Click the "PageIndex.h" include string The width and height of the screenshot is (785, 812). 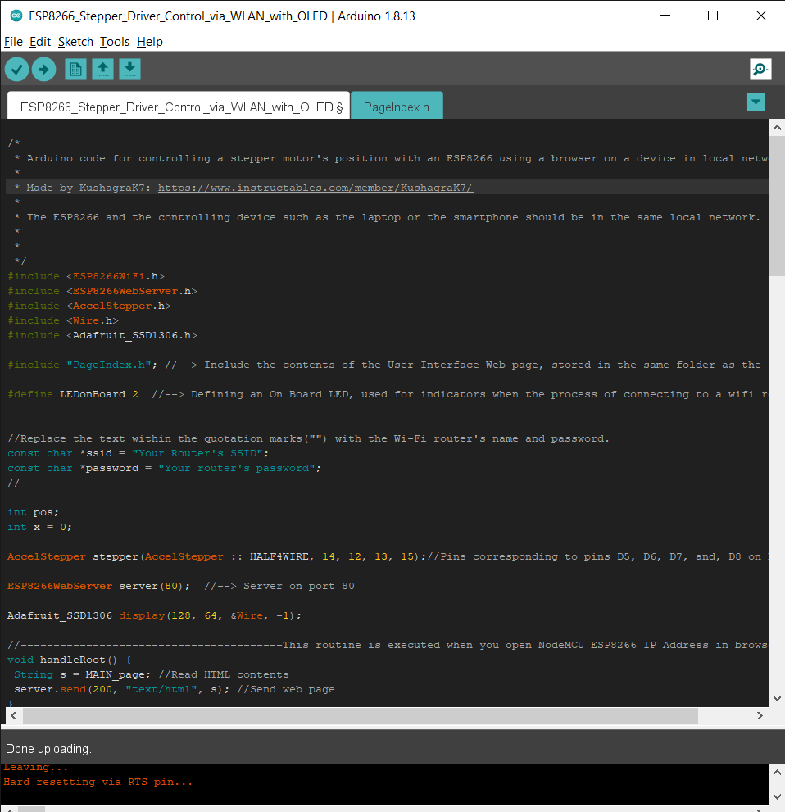(109, 365)
